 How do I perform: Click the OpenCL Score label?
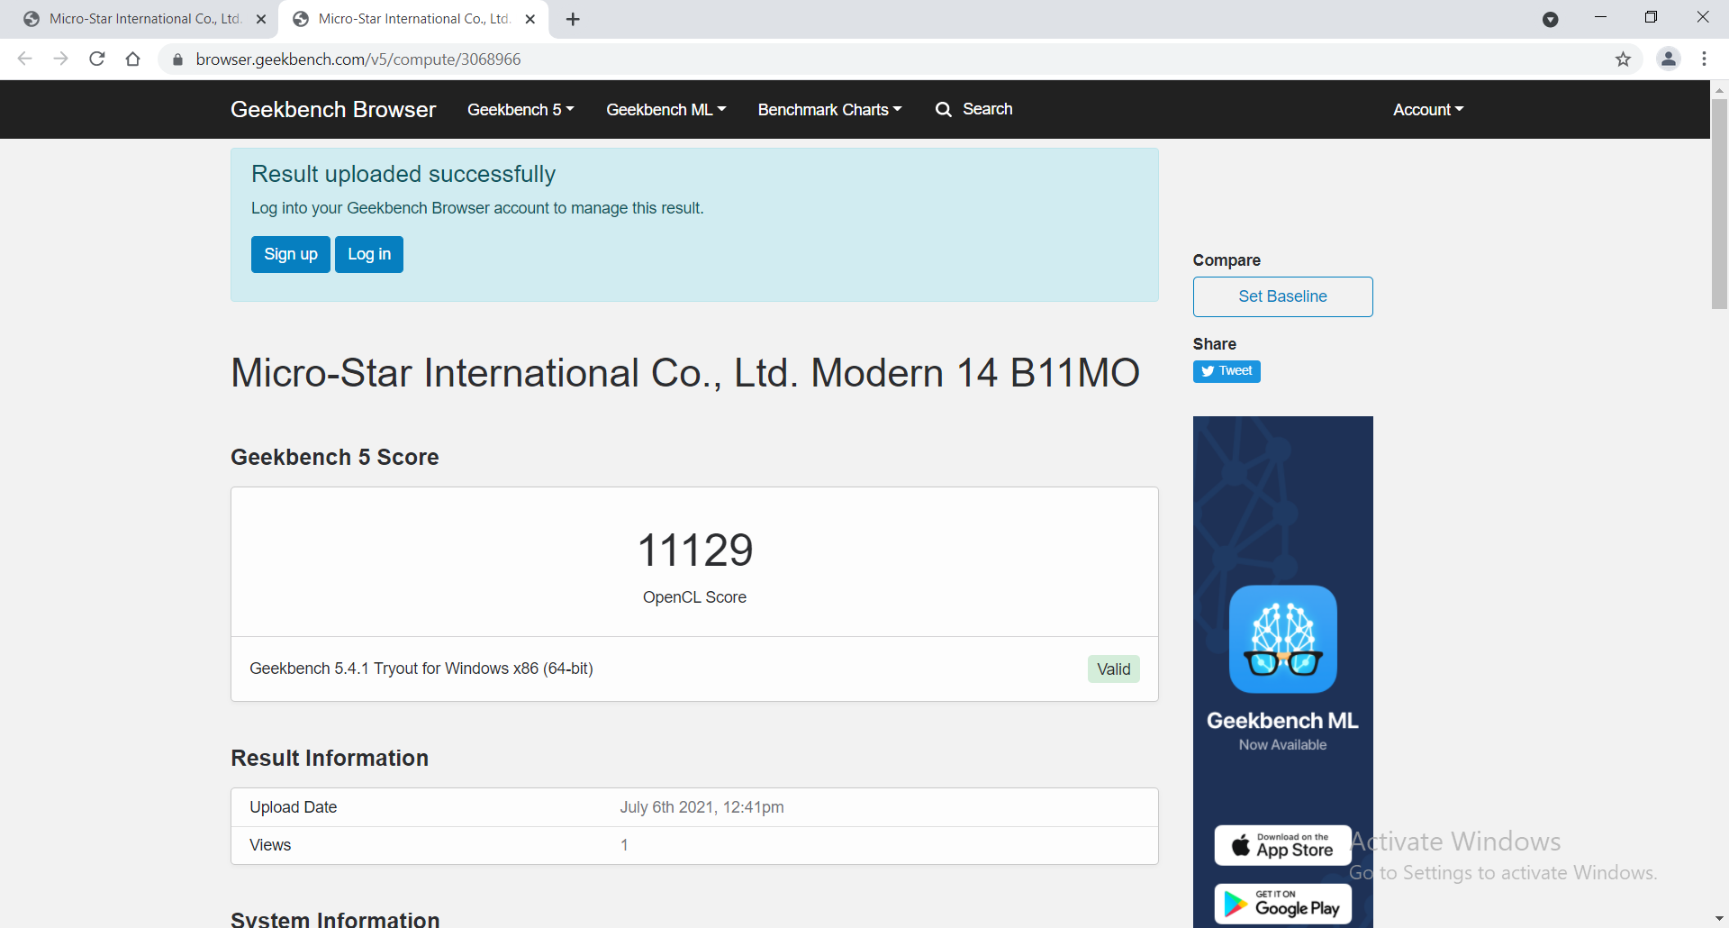[694, 597]
